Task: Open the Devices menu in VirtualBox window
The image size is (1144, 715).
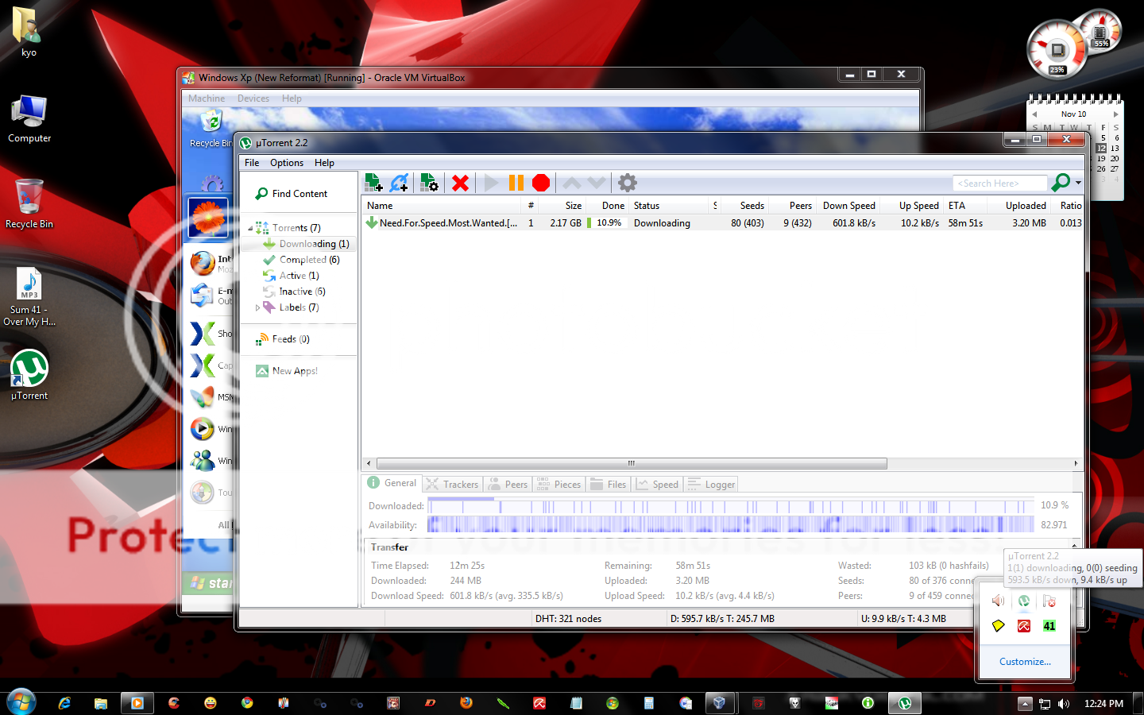Action: click(253, 99)
